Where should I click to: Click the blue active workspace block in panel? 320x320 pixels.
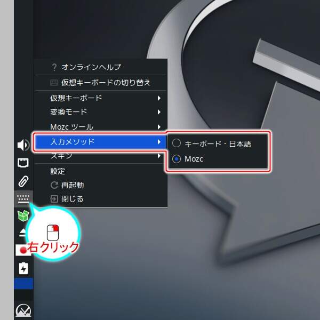point(23,284)
